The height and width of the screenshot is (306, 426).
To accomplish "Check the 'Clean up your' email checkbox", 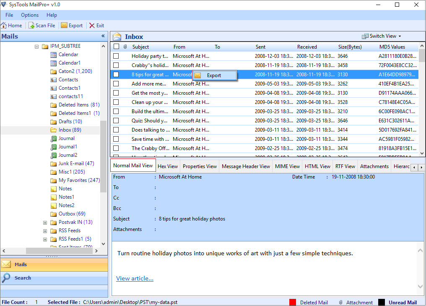I will [x=116, y=102].
